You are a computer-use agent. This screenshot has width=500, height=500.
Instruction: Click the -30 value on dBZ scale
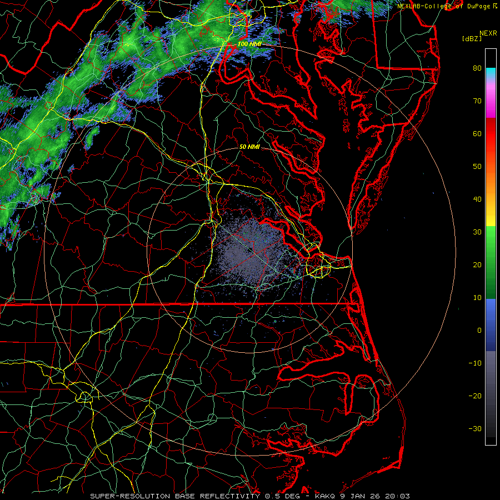(x=475, y=428)
